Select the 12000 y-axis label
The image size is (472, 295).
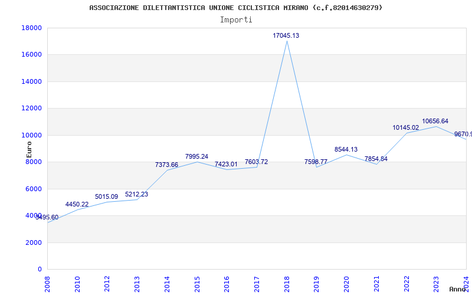(32, 109)
